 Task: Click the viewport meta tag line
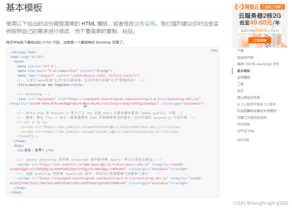click(x=78, y=75)
